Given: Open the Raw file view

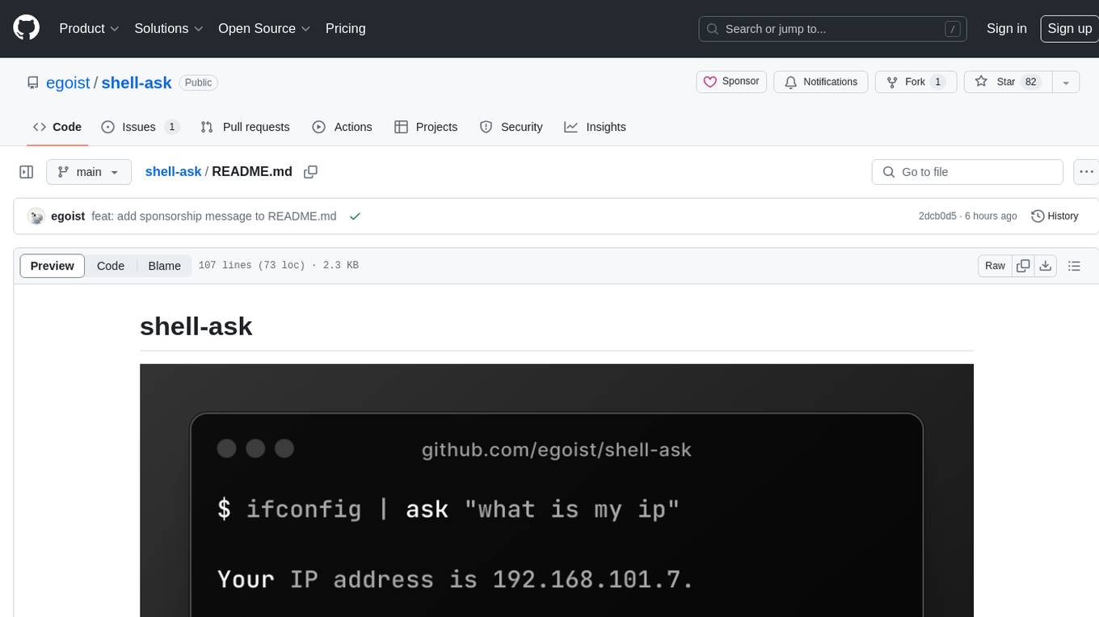Looking at the screenshot, I should point(995,266).
